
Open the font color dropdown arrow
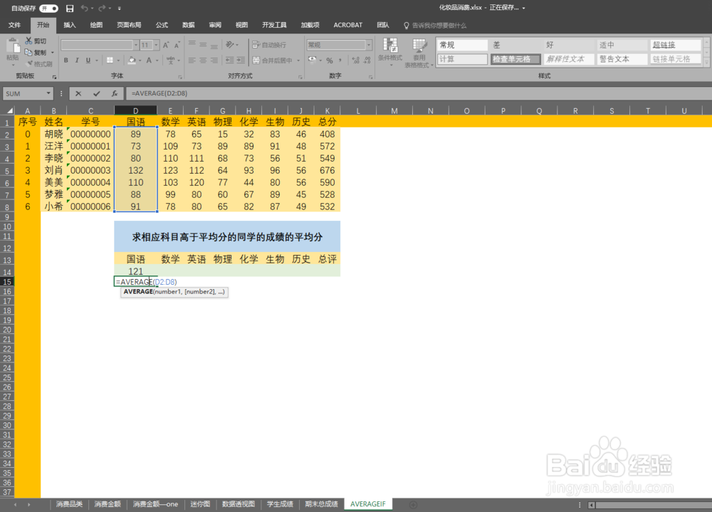point(157,61)
